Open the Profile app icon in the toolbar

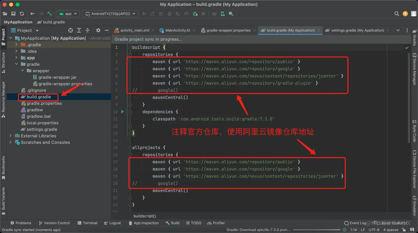click(187, 13)
